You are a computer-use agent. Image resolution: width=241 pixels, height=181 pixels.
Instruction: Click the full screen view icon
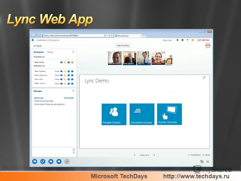(x=208, y=161)
